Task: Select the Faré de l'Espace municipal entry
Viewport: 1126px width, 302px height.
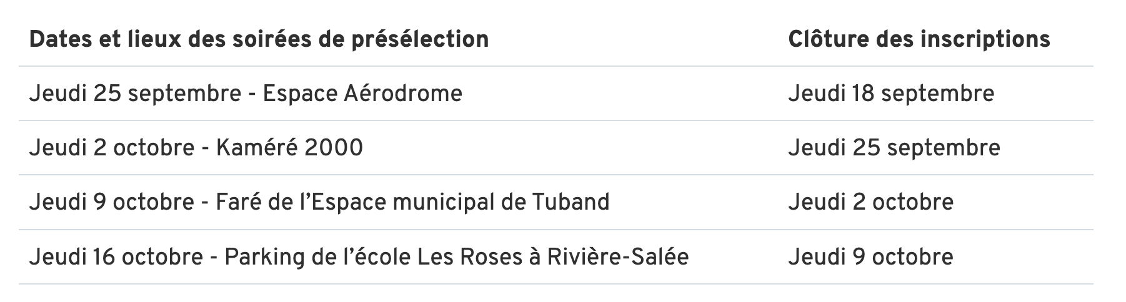Action: pos(319,202)
